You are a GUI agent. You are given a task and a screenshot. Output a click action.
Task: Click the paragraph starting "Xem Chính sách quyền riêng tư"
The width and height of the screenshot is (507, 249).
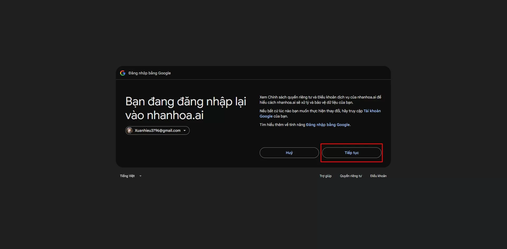320,100
